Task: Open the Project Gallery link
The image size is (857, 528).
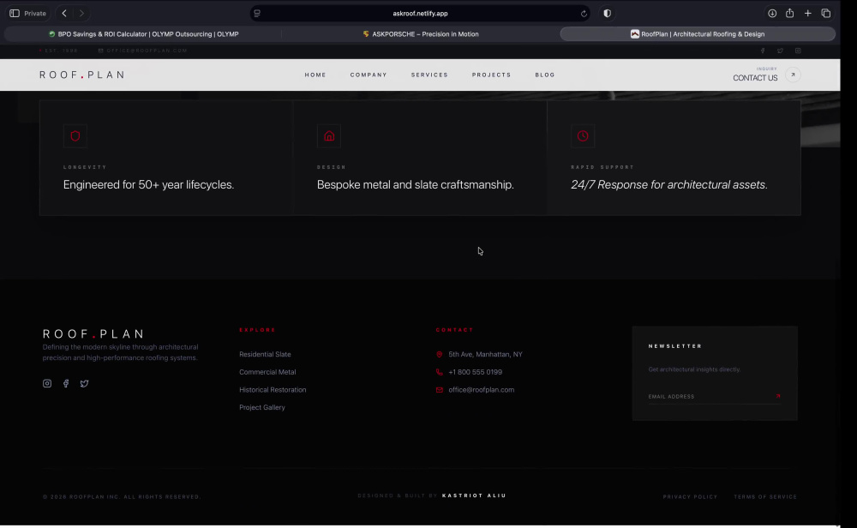Action: pyautogui.click(x=261, y=408)
